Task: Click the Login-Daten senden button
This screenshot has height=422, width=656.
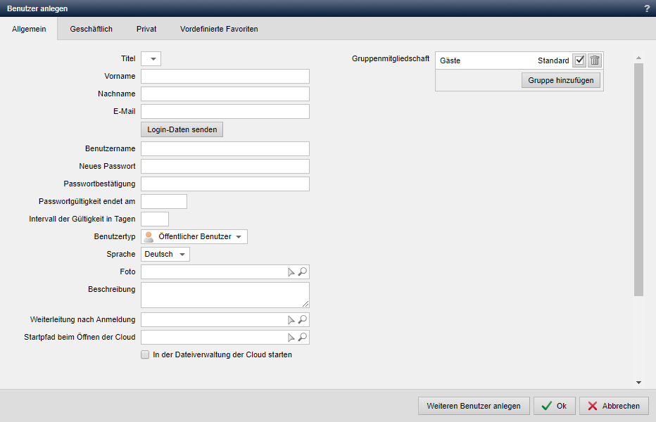Action: click(x=182, y=129)
